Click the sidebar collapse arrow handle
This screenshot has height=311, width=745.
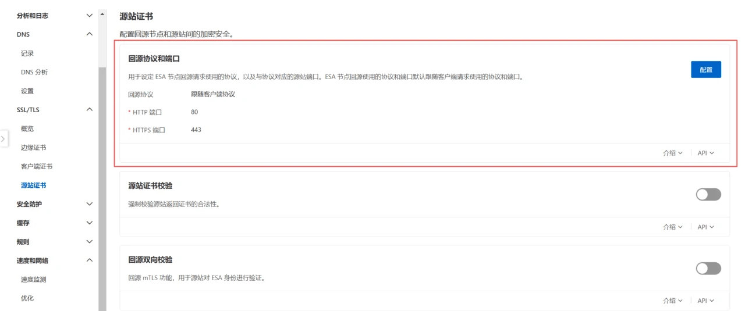3,139
